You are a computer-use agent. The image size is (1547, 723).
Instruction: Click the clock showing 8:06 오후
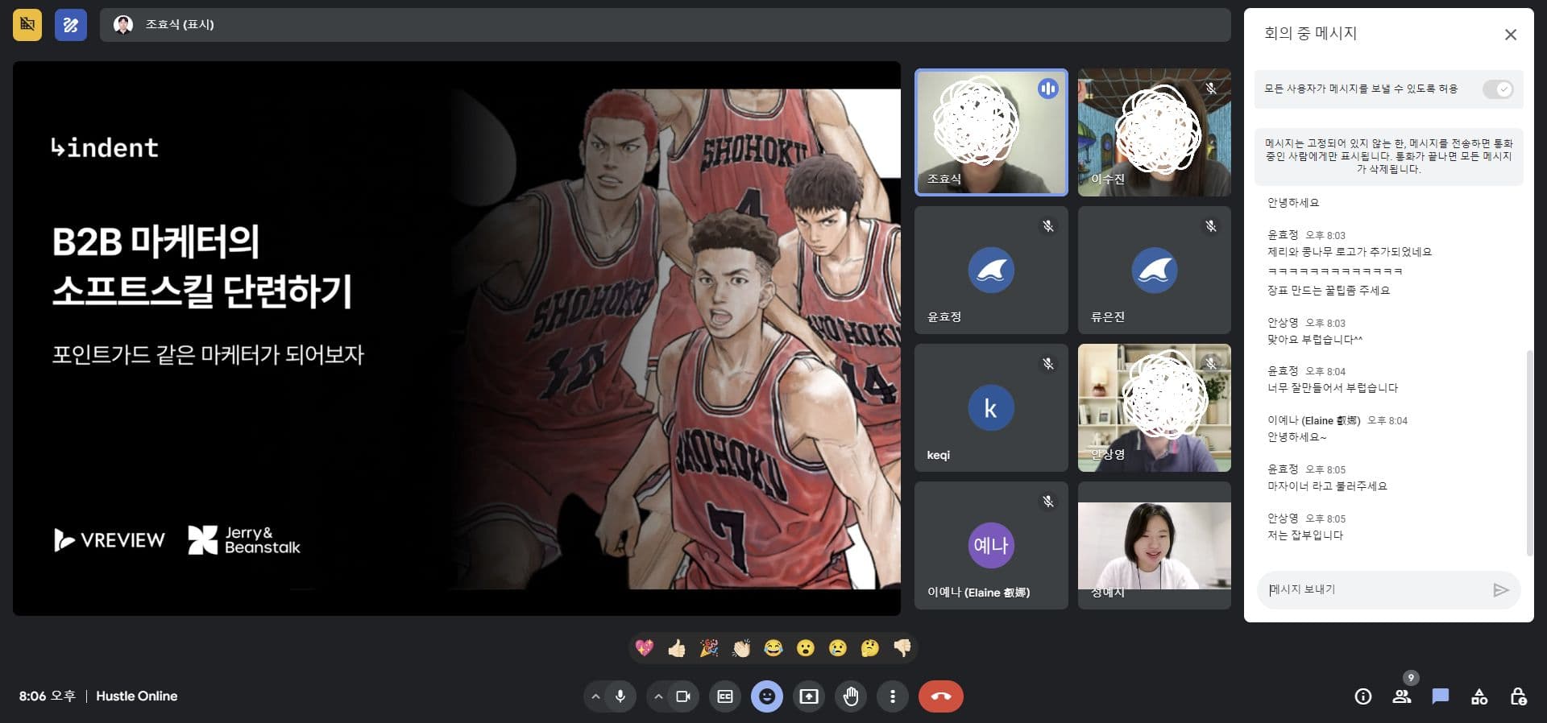tap(48, 696)
